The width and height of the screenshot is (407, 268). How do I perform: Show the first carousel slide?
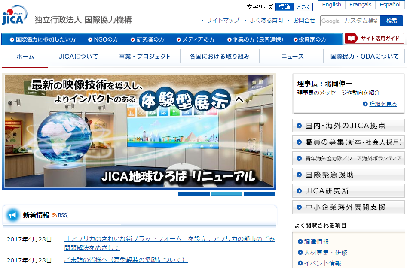pyautogui.click(x=194, y=194)
